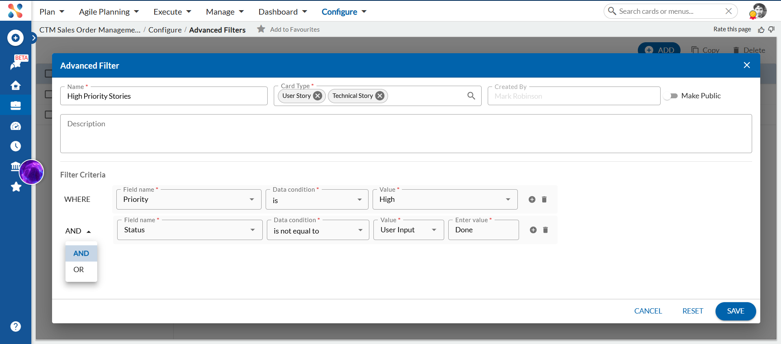This screenshot has width=781, height=344.
Task: Close the Advanced Filter dialog
Action: (x=747, y=65)
